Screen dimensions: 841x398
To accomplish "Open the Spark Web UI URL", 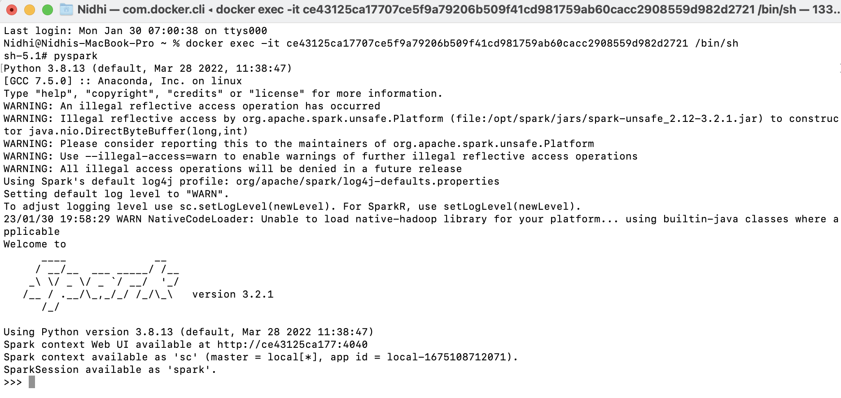I will click(292, 345).
